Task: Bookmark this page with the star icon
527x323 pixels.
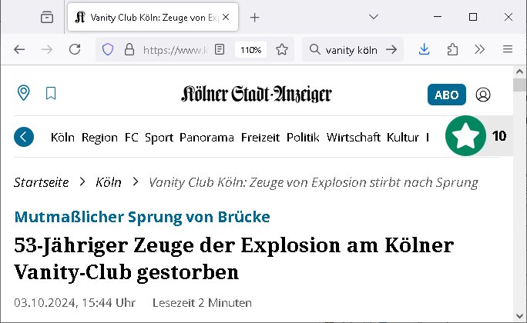Action: click(x=282, y=49)
